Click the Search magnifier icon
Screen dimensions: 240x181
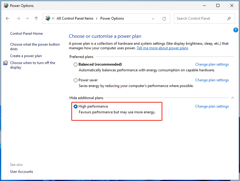pos(229,18)
